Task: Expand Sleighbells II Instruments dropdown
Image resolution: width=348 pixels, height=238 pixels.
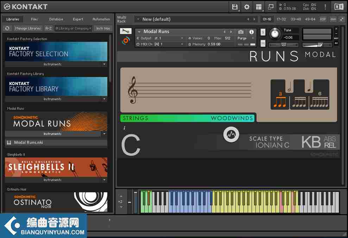Action: (104, 180)
